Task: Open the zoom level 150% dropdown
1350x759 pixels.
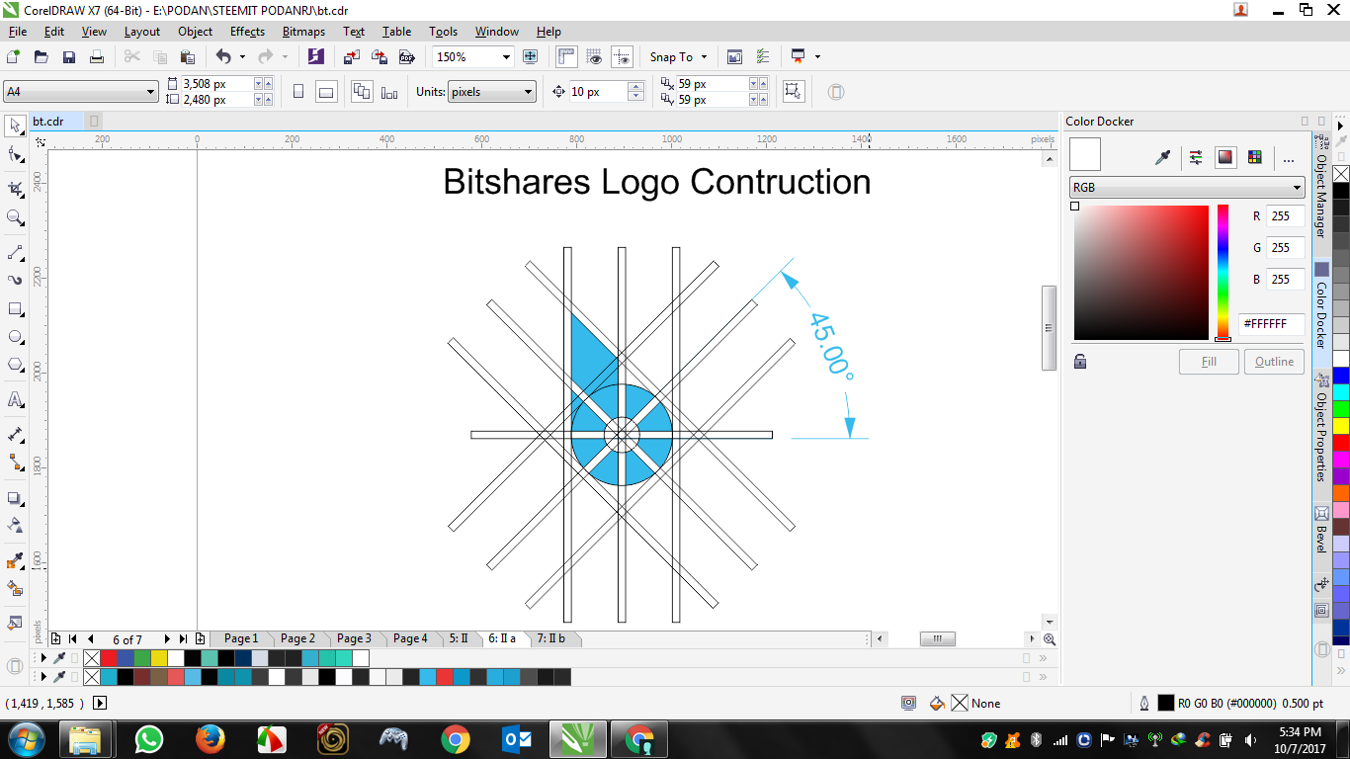Action: tap(506, 57)
